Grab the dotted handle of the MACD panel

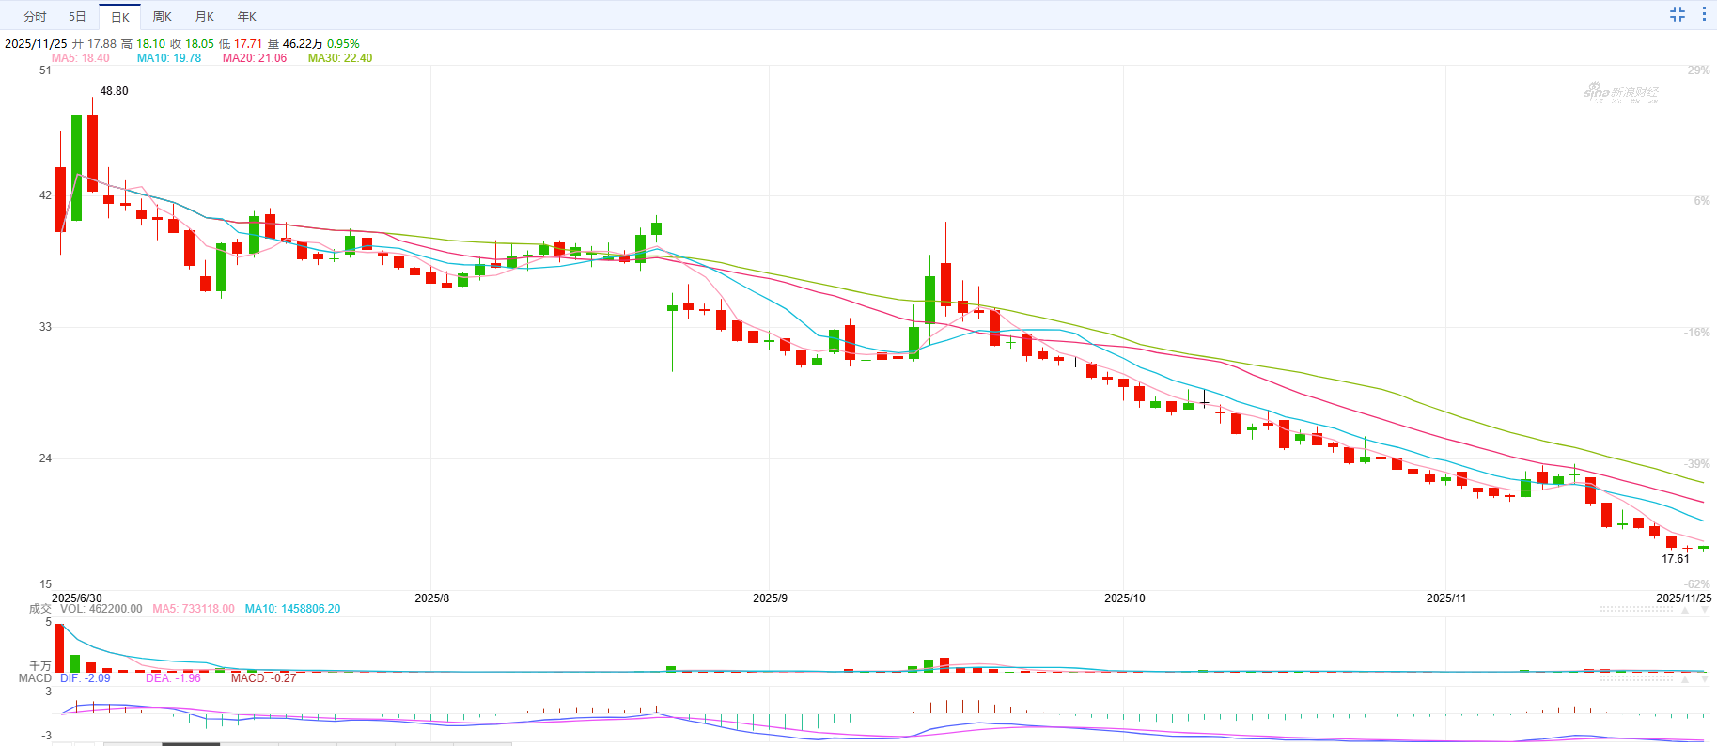click(x=1636, y=678)
